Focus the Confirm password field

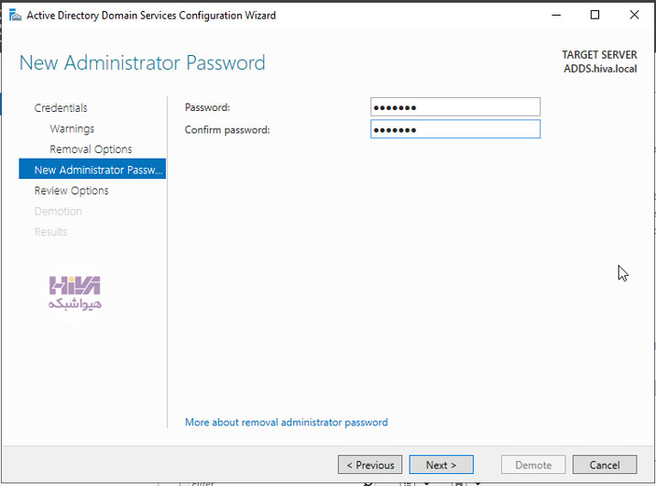tap(455, 129)
